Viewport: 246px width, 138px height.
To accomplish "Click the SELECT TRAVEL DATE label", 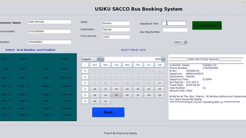I will click(x=133, y=50).
